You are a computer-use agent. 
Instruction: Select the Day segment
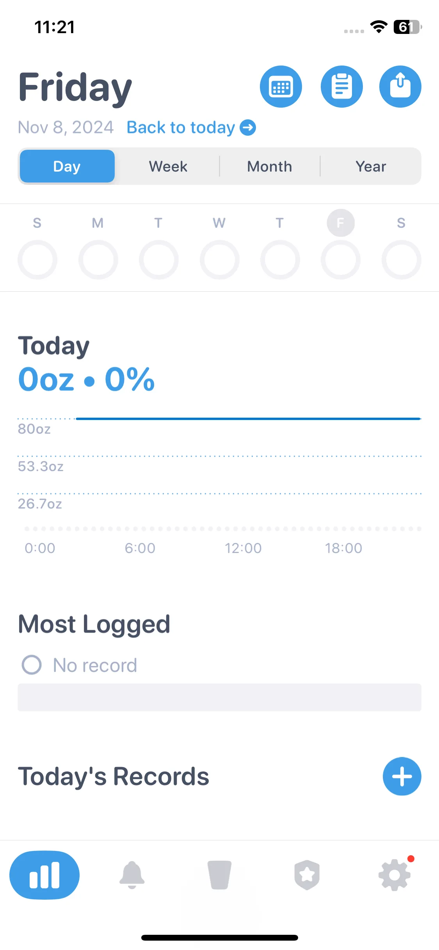(x=67, y=167)
